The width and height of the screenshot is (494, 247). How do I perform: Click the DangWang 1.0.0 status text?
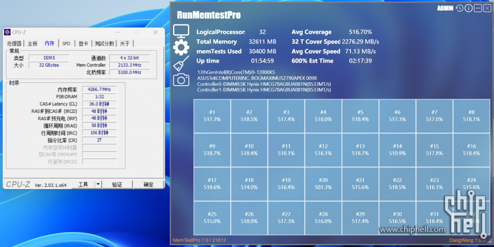click(467, 240)
